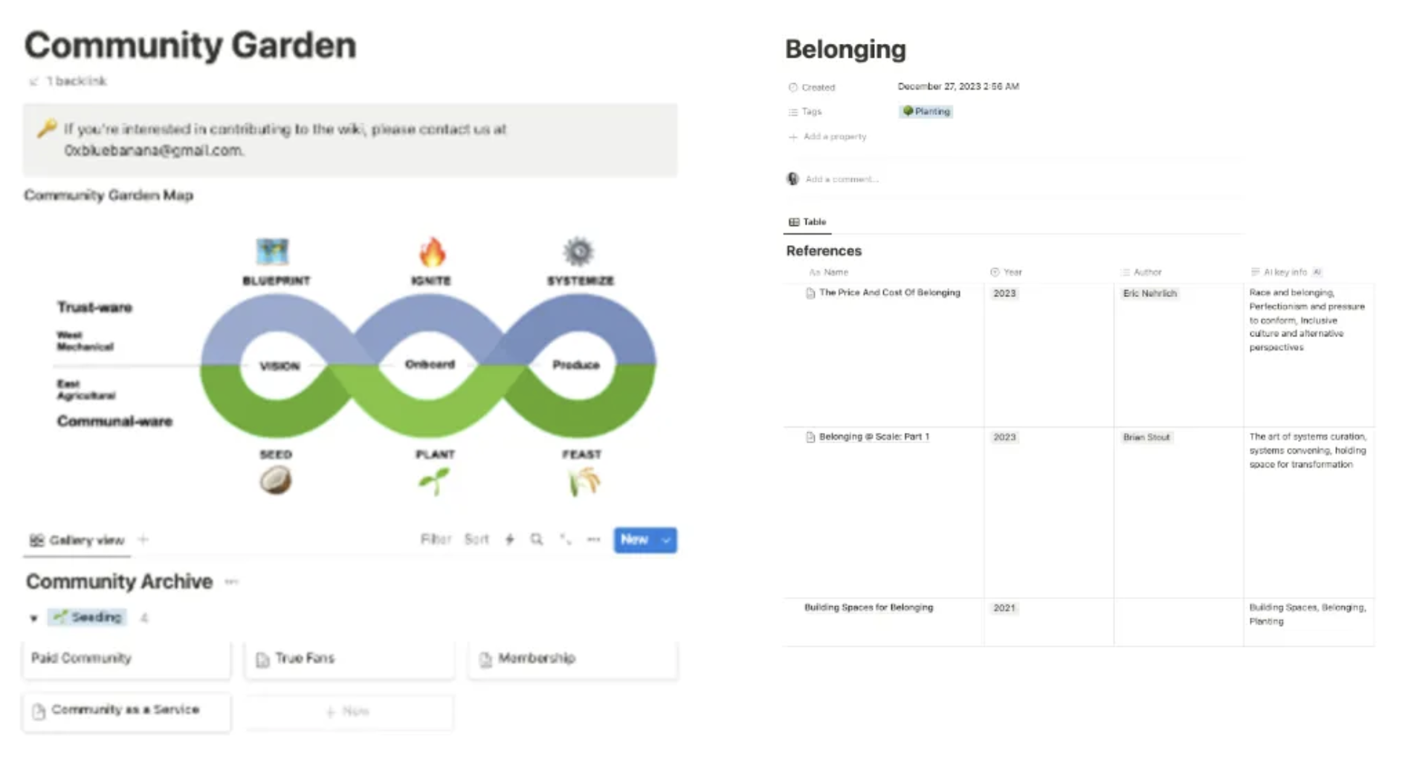Open the dropdown arrow on New button
1408x759 pixels.
(667, 540)
